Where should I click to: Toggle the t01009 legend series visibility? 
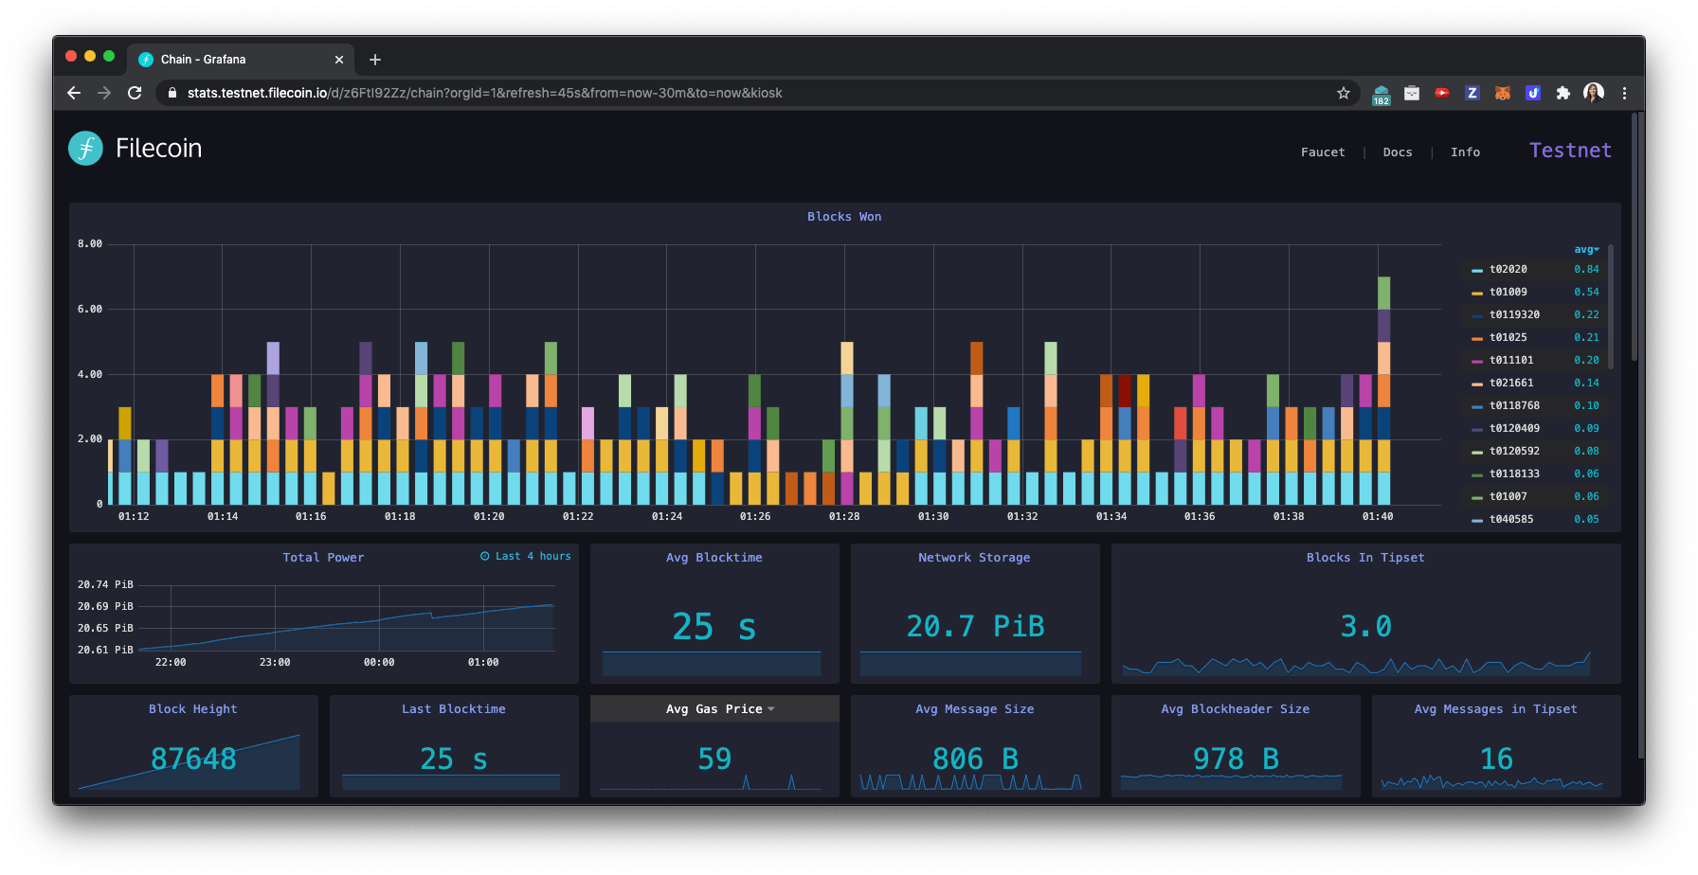pyautogui.click(x=1508, y=293)
